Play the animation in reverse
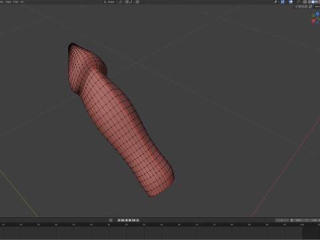Viewport: 320px width, 240px height. (x=127, y=220)
